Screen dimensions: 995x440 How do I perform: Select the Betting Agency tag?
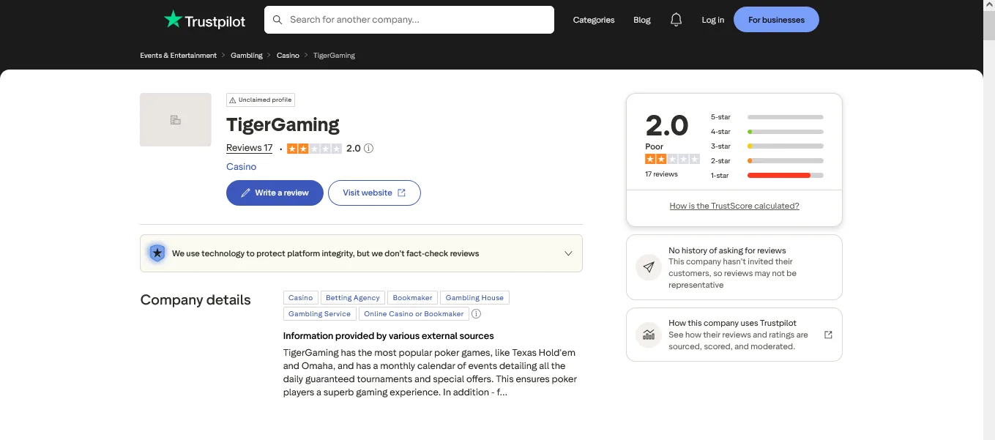[x=353, y=298]
